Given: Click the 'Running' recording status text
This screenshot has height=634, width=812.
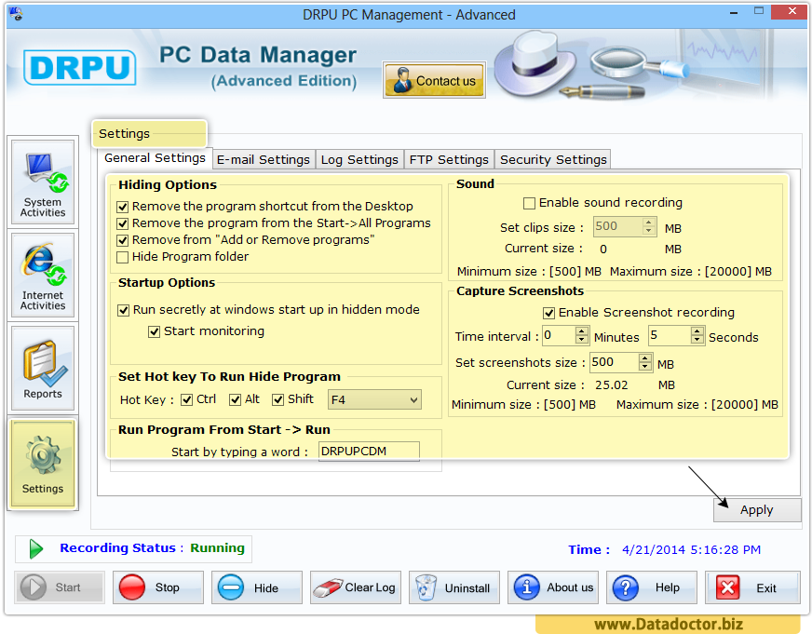Looking at the screenshot, I should pos(217,548).
